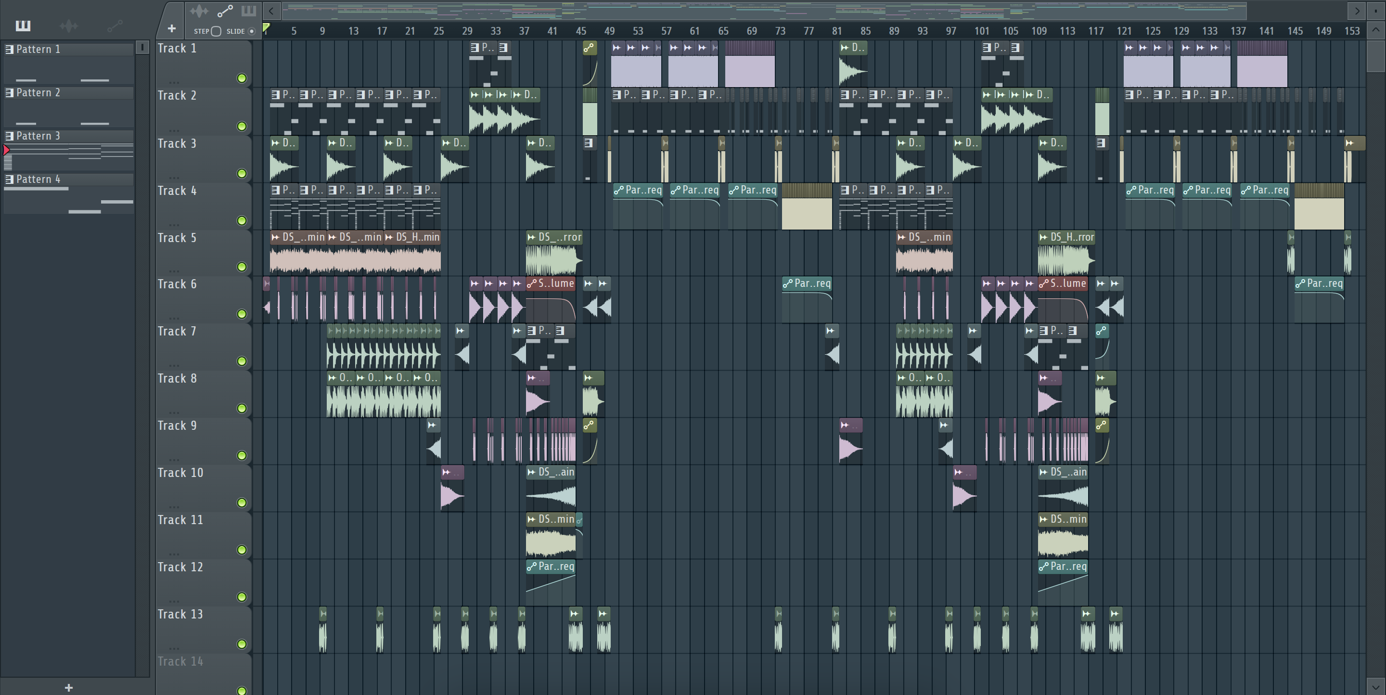The width and height of the screenshot is (1386, 695).
Task: Click the playlist vertical scrollbar up arrow
Action: pos(1376,30)
